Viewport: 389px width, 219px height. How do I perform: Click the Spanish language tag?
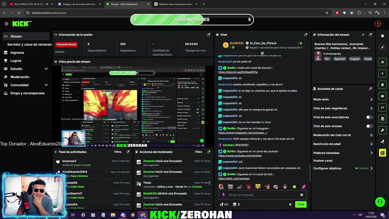[x=339, y=59]
